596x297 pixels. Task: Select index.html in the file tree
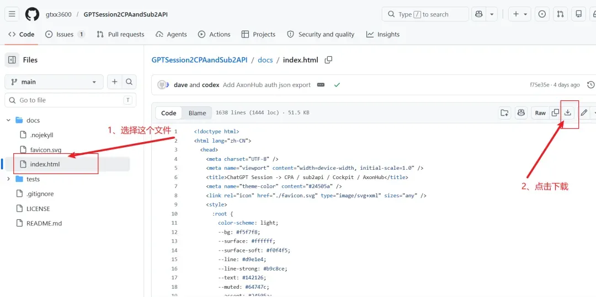[x=45, y=164]
